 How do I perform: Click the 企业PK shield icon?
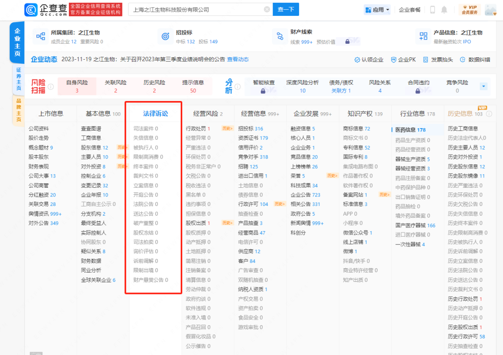click(x=393, y=60)
